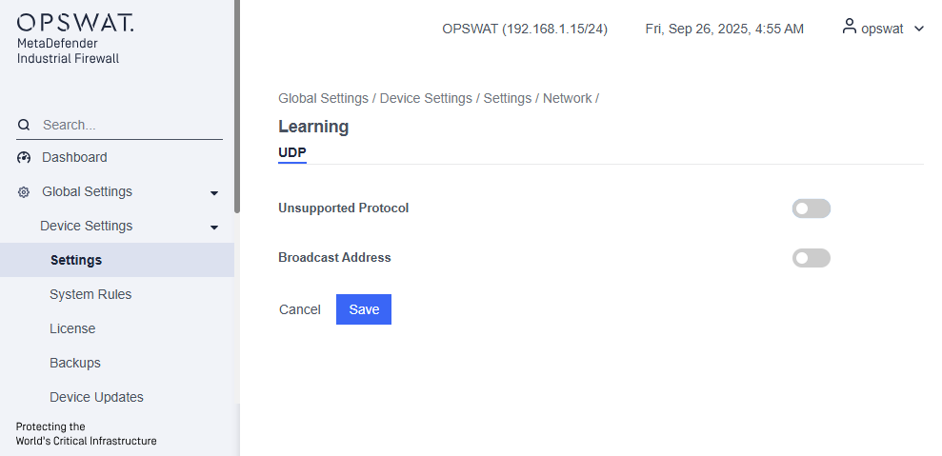The width and height of the screenshot is (942, 456).
Task: Collapse the Global Settings arrow
Action: pos(214,192)
